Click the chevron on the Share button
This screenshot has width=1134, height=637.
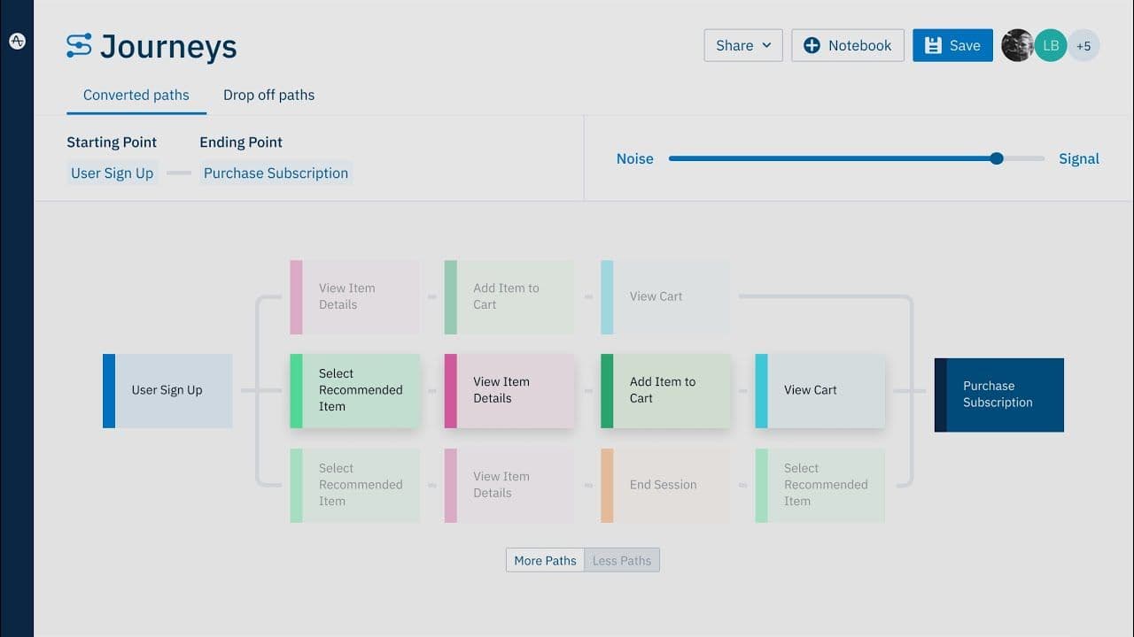(767, 45)
